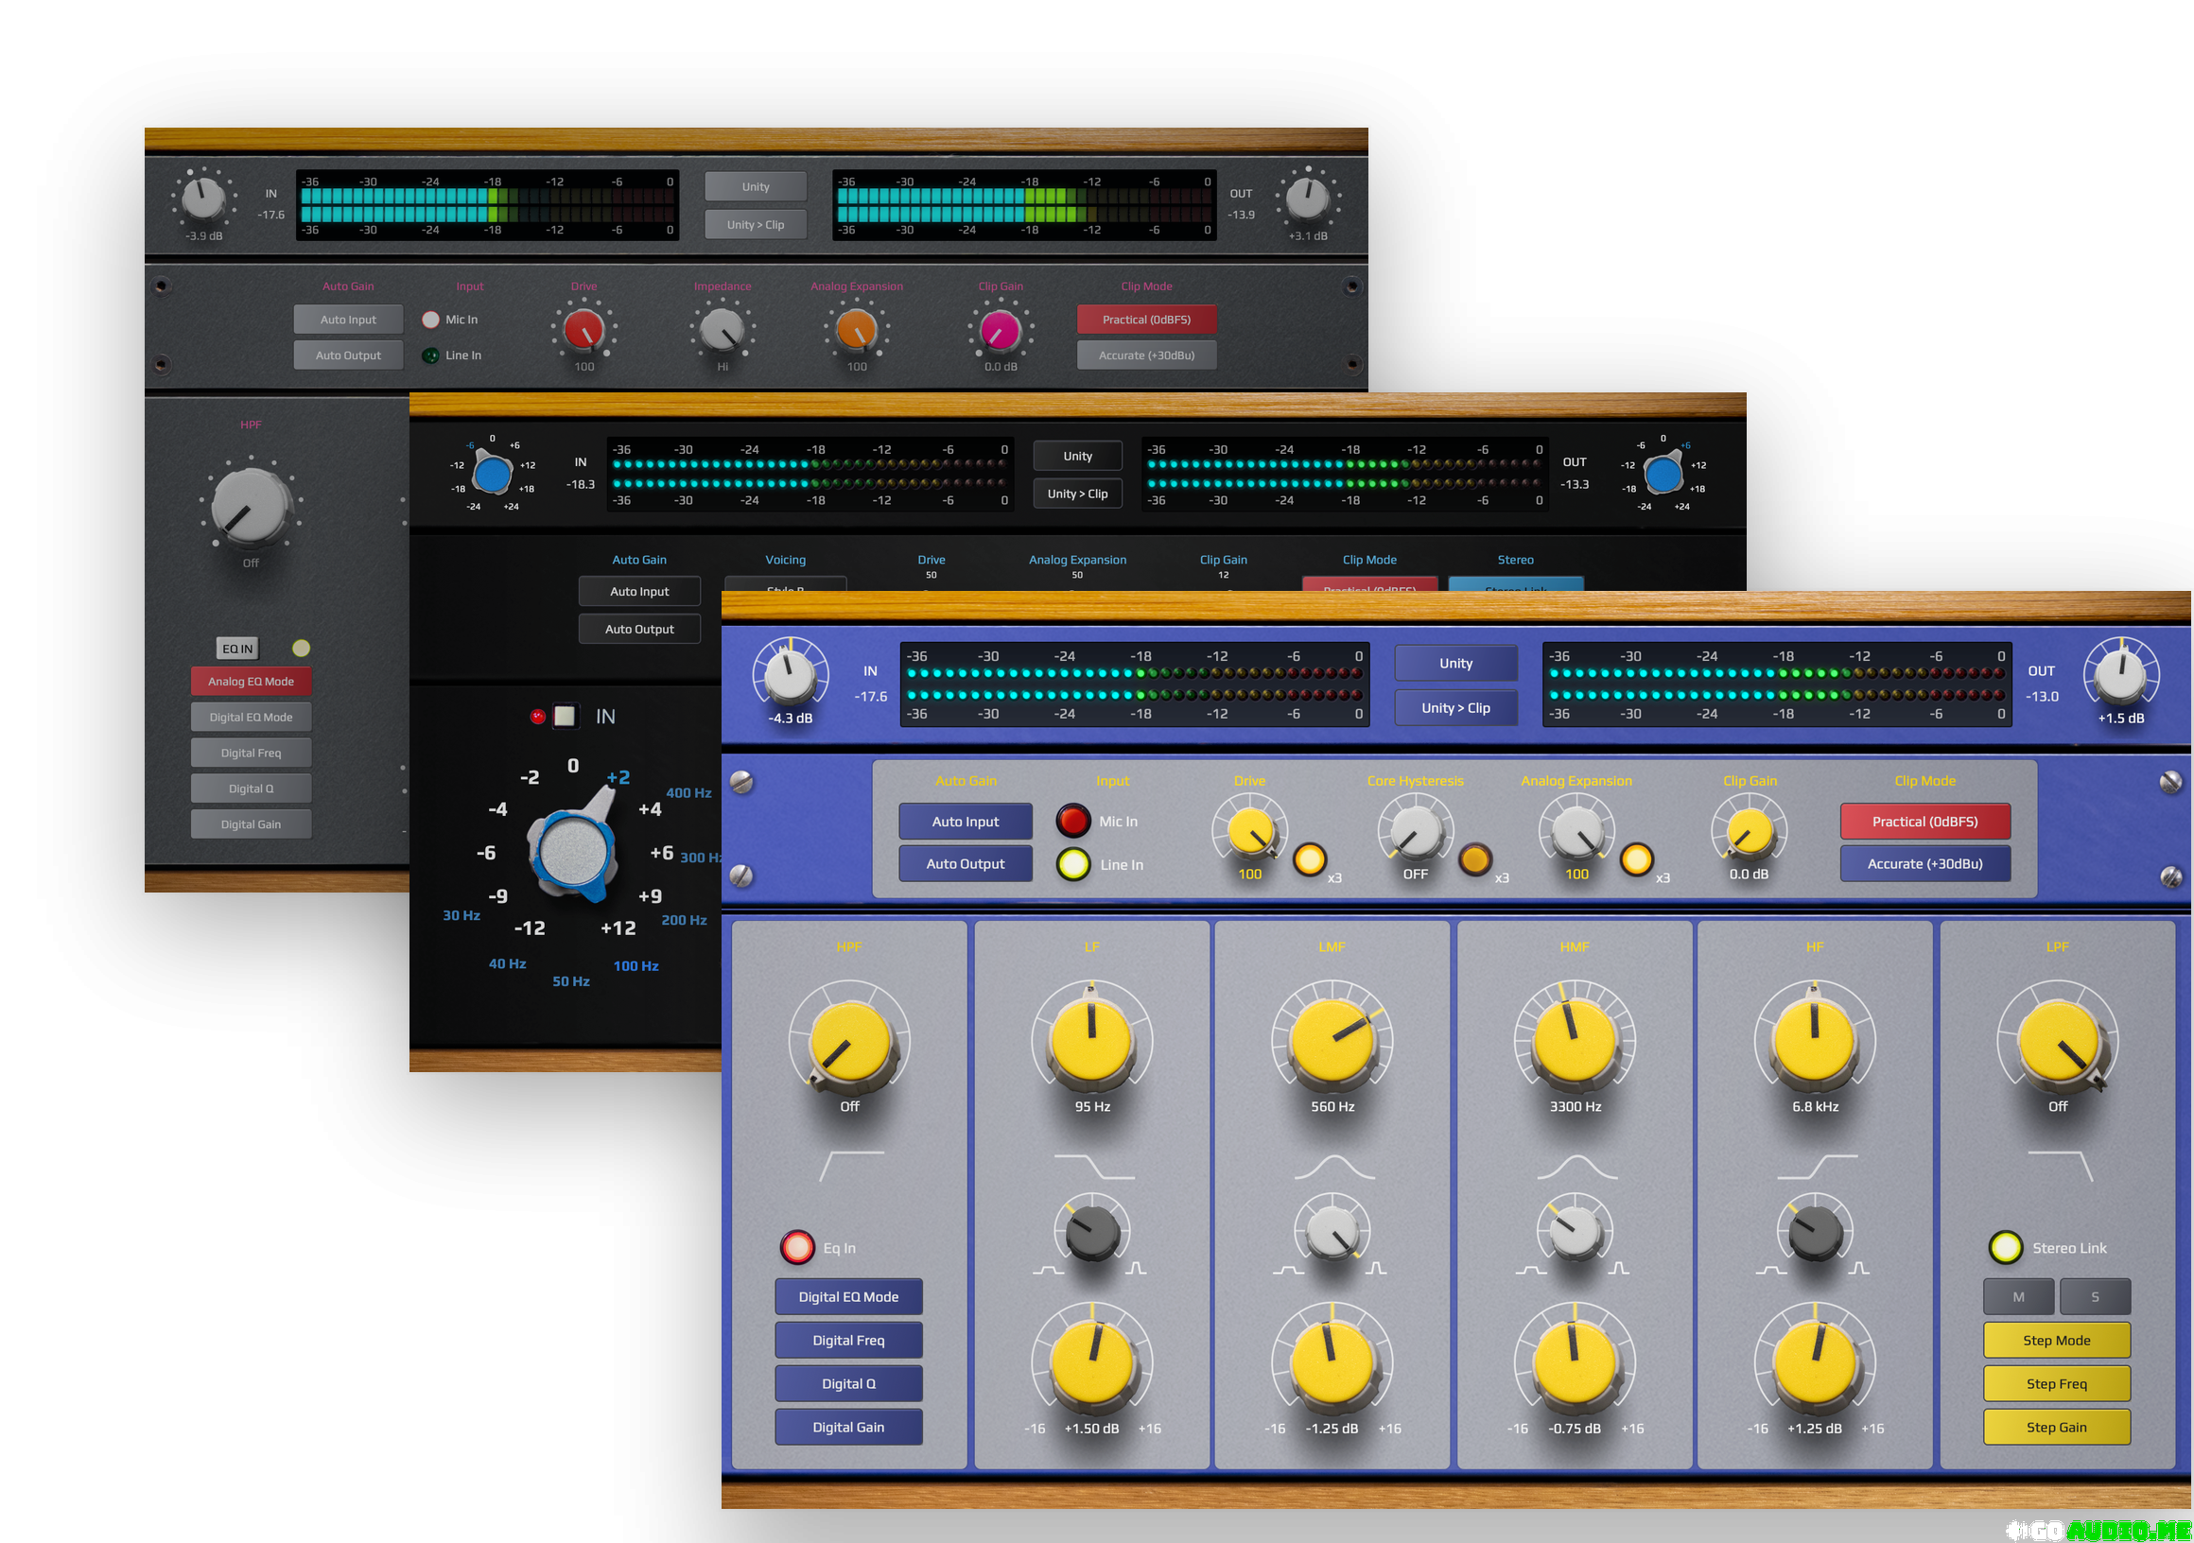Click HF black Q knob

point(1815,1233)
